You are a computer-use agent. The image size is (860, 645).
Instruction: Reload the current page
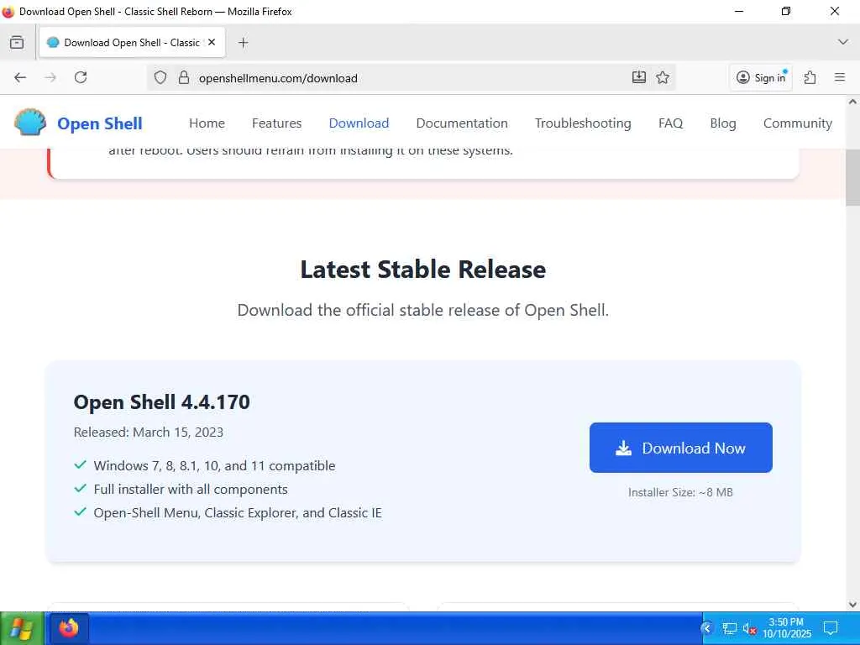pos(81,77)
